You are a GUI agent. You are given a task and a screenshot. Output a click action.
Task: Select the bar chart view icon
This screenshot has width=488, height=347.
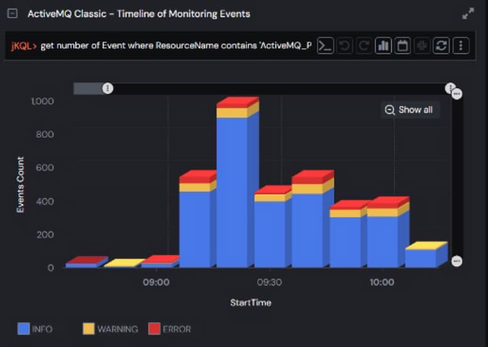383,46
